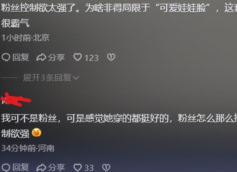Image resolution: width=237 pixels, height=172 pixels.
Task: Expand the 3 hidden replies
Action: click(x=51, y=78)
